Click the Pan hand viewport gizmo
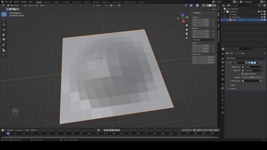Viewport: 267px width, 150px height. coord(186,30)
